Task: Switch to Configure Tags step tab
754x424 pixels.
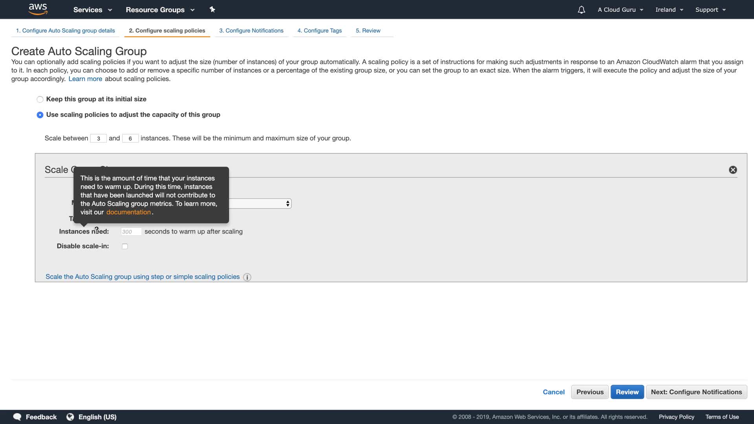Action: (319, 31)
